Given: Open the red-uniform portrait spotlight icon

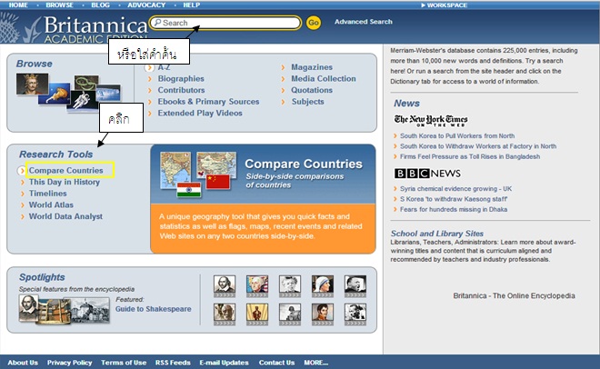Looking at the screenshot, I should point(322,314).
